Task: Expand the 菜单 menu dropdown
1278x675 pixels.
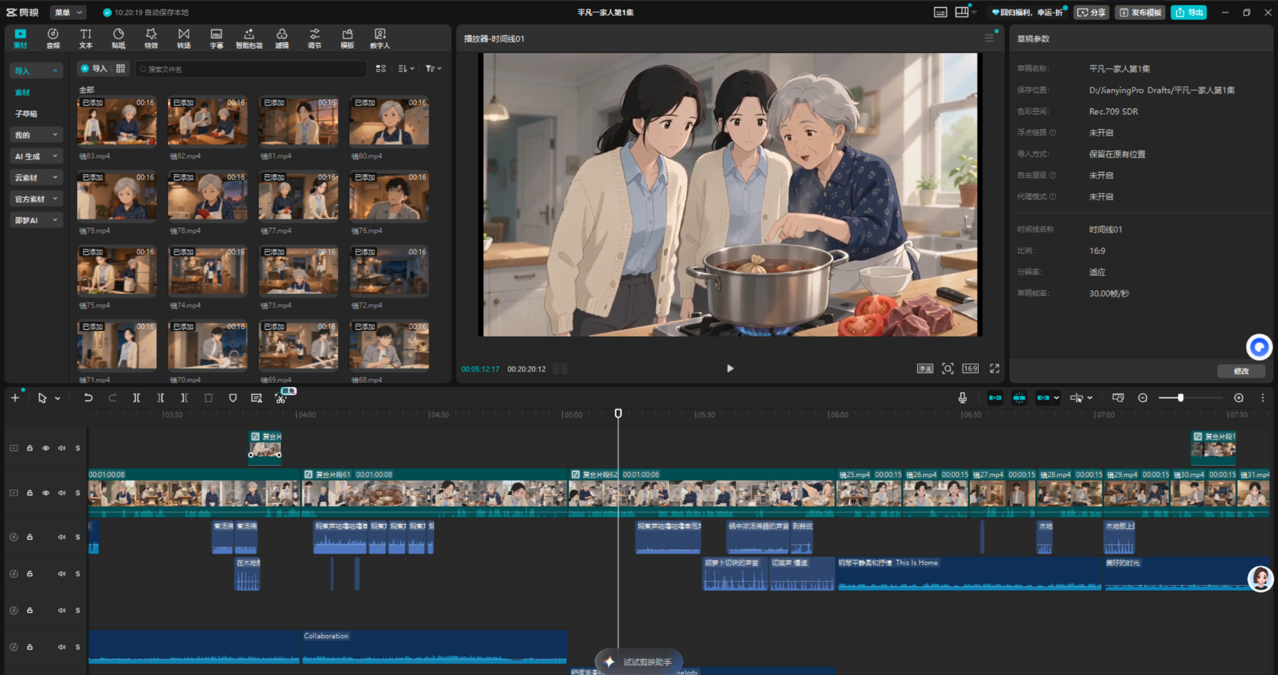Action: pos(68,12)
